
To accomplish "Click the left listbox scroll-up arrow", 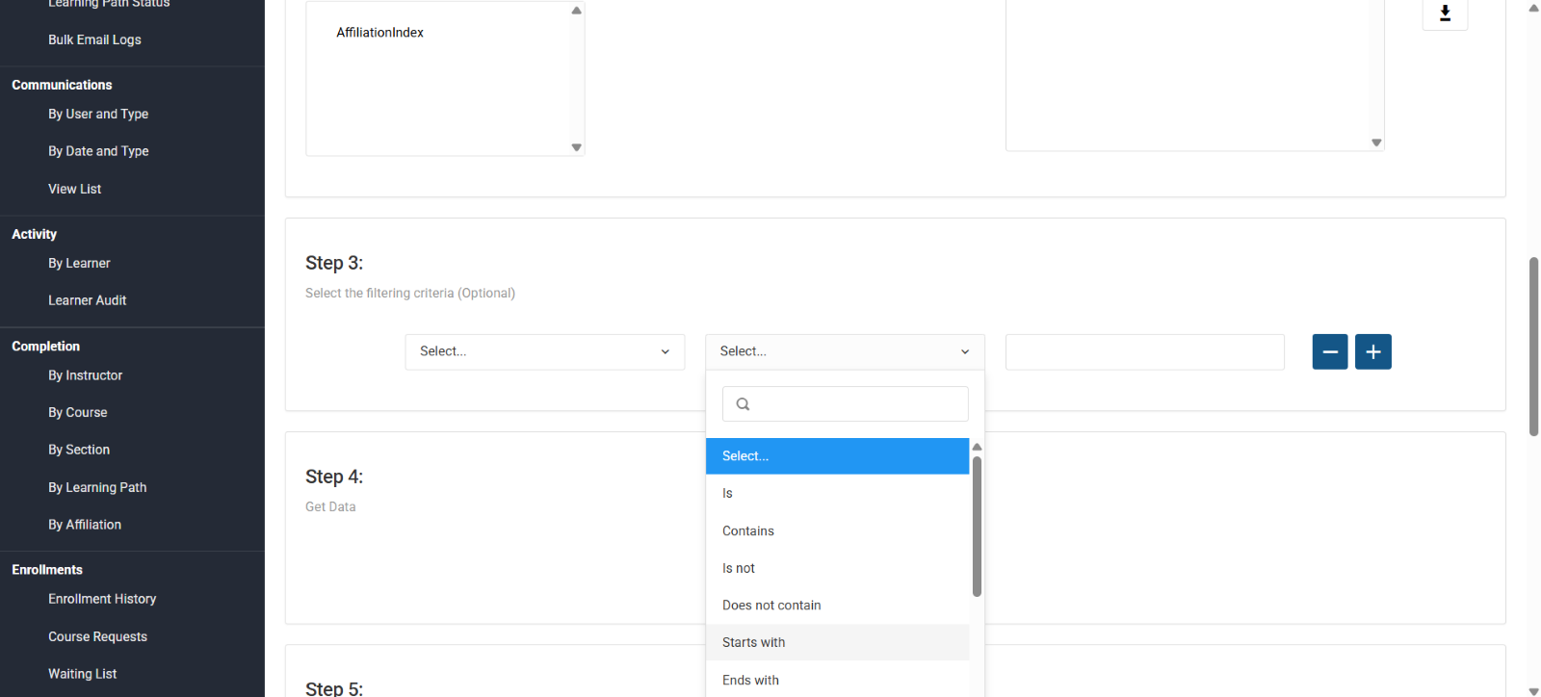I will pyautogui.click(x=576, y=11).
